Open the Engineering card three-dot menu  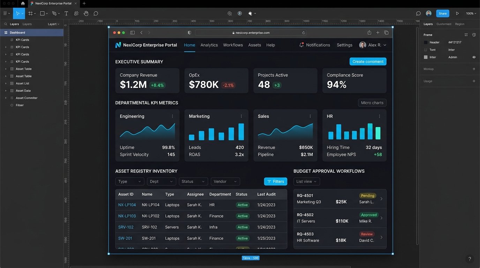[172, 116]
